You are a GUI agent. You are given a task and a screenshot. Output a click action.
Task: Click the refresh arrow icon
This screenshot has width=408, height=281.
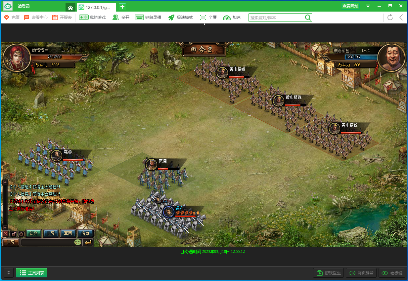point(390,18)
